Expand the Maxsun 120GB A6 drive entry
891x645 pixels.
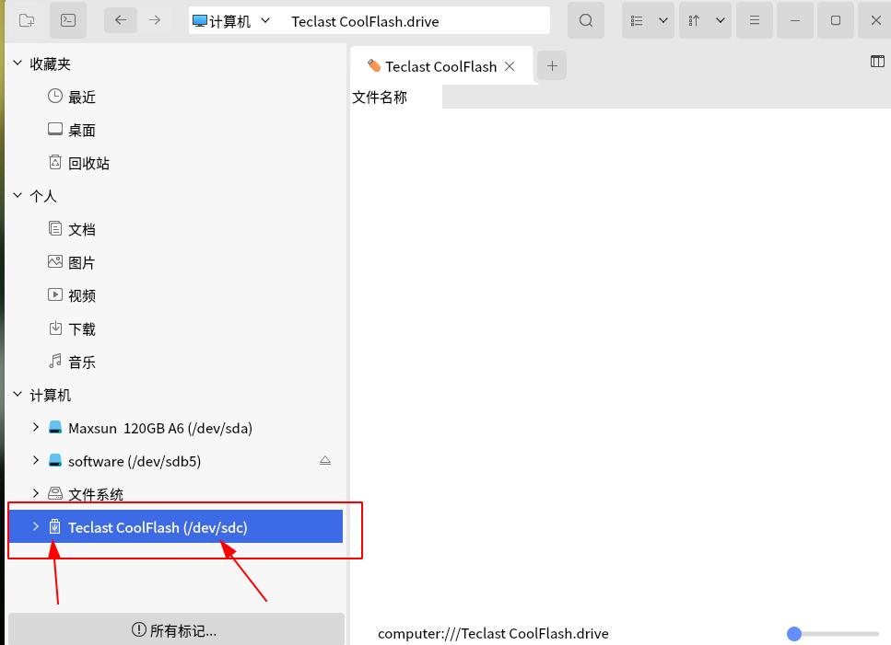click(35, 428)
